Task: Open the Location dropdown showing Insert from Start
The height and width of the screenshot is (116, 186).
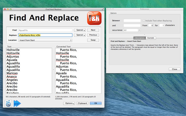Action: (45, 40)
